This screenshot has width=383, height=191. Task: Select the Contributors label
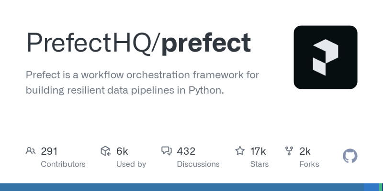coord(63,164)
